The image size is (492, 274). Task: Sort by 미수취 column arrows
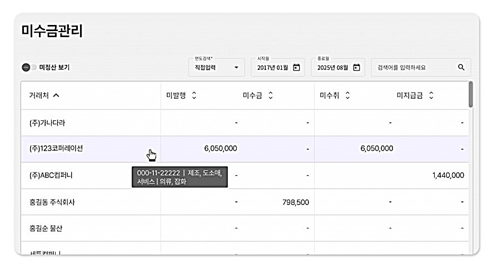pyautogui.click(x=347, y=95)
